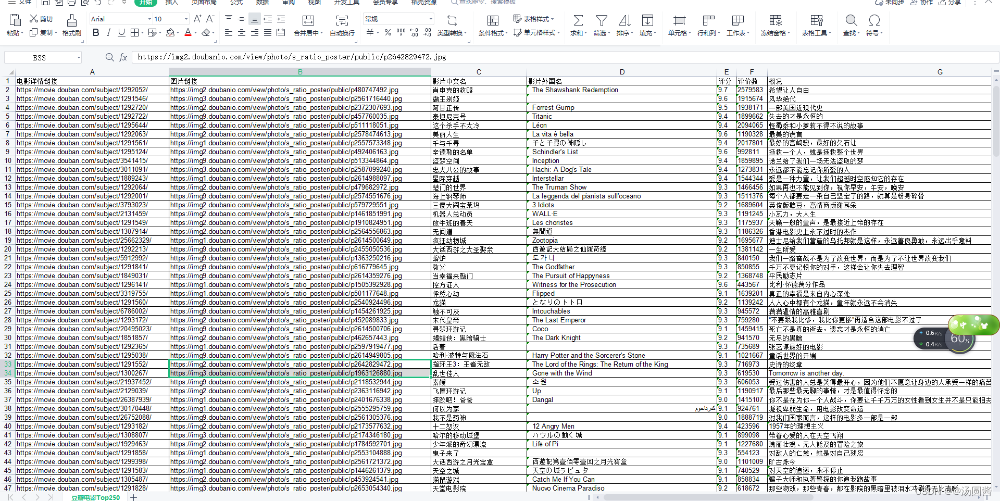The image size is (1000, 501).
Task: Click the Sort (排序) icon
Action: click(x=624, y=20)
